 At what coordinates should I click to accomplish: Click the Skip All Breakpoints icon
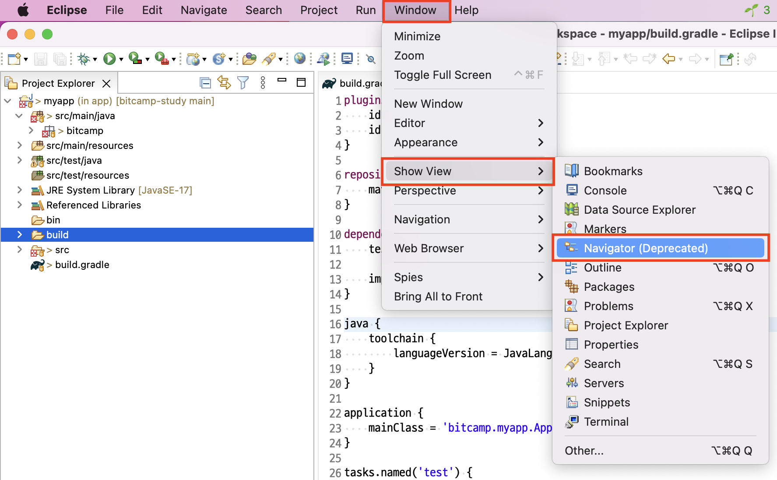[371, 59]
